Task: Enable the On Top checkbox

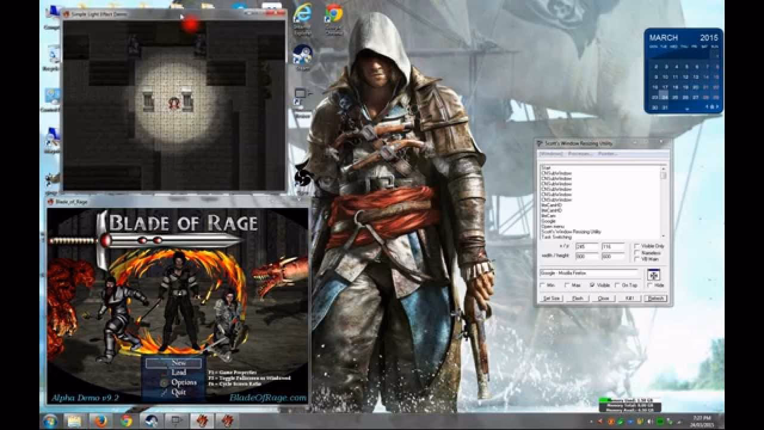Action: click(617, 285)
